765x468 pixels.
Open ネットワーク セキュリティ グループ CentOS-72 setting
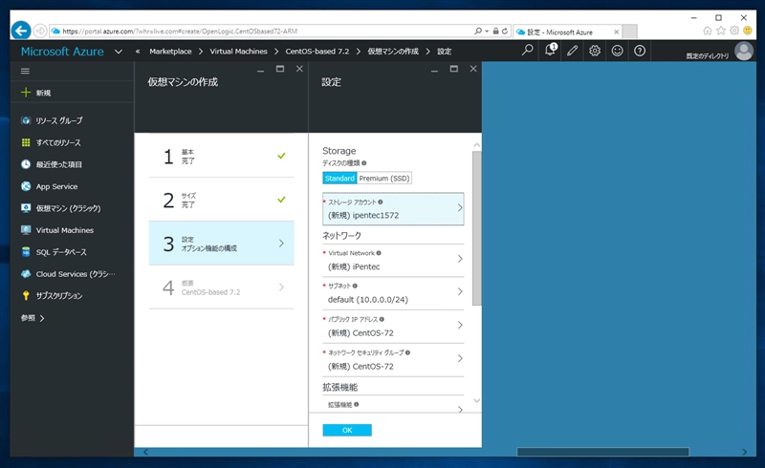point(393,360)
